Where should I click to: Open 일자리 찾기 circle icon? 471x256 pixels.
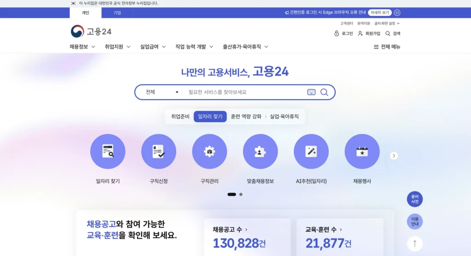click(x=108, y=151)
